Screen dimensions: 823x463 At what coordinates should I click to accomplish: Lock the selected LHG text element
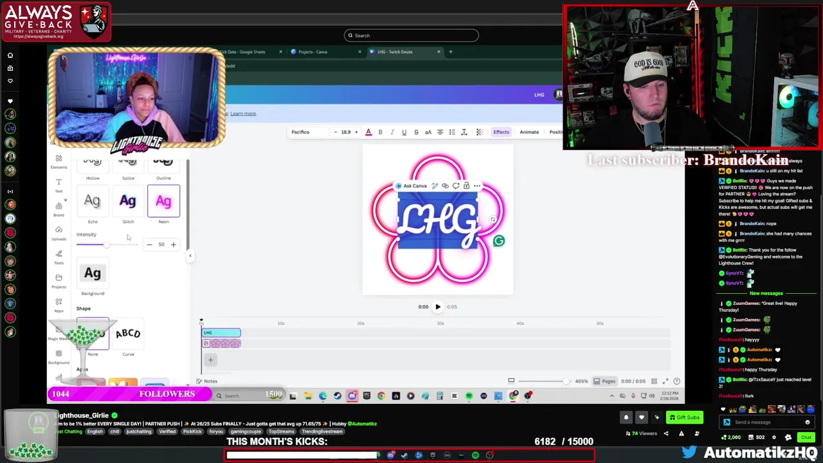tap(466, 186)
